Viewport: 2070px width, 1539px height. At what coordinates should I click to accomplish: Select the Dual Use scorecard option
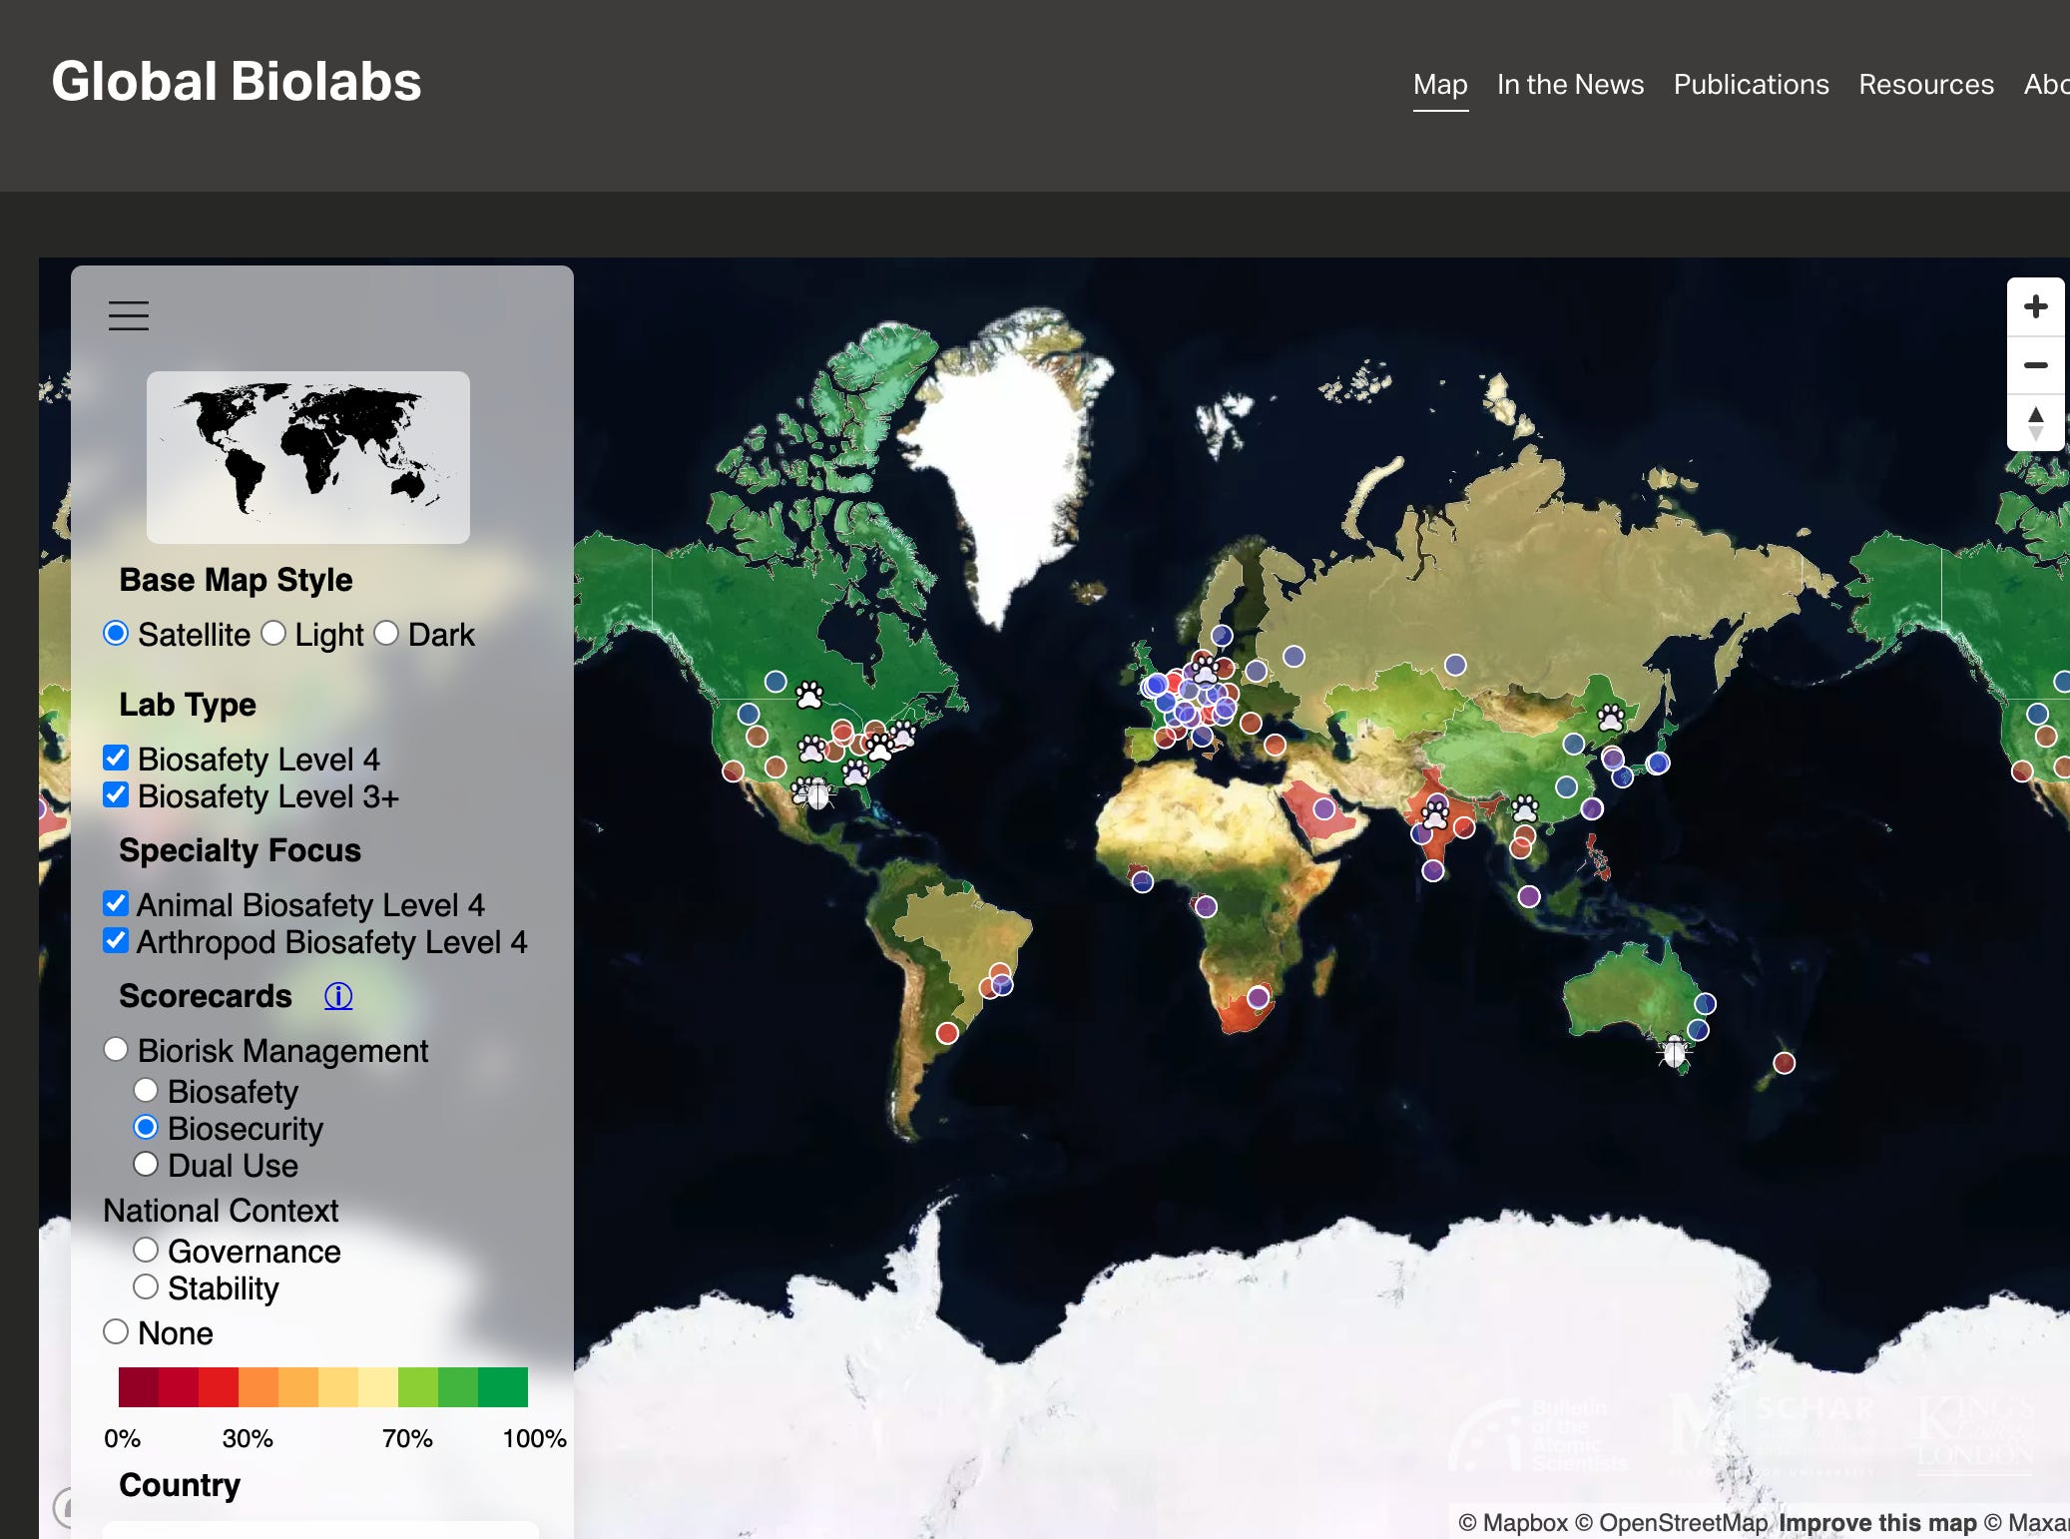click(146, 1164)
